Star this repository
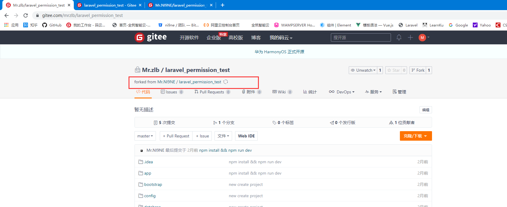This screenshot has width=507, height=207. pyautogui.click(x=393, y=70)
